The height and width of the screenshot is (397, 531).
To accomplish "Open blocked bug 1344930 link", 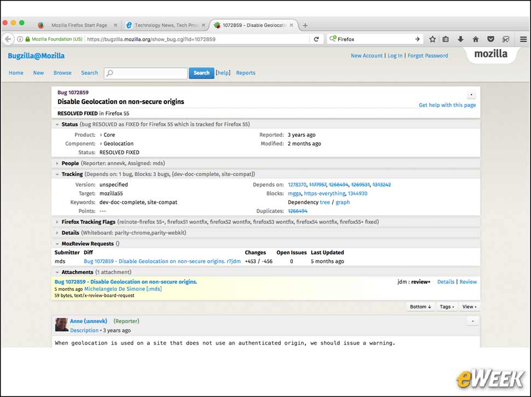I will pos(357,193).
